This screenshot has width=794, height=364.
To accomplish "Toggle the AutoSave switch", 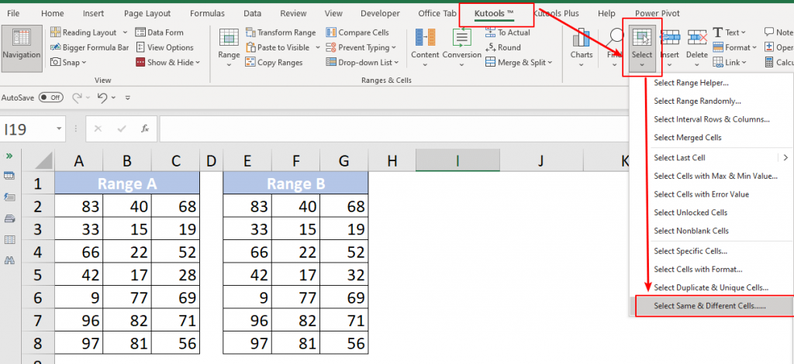I will [x=51, y=98].
